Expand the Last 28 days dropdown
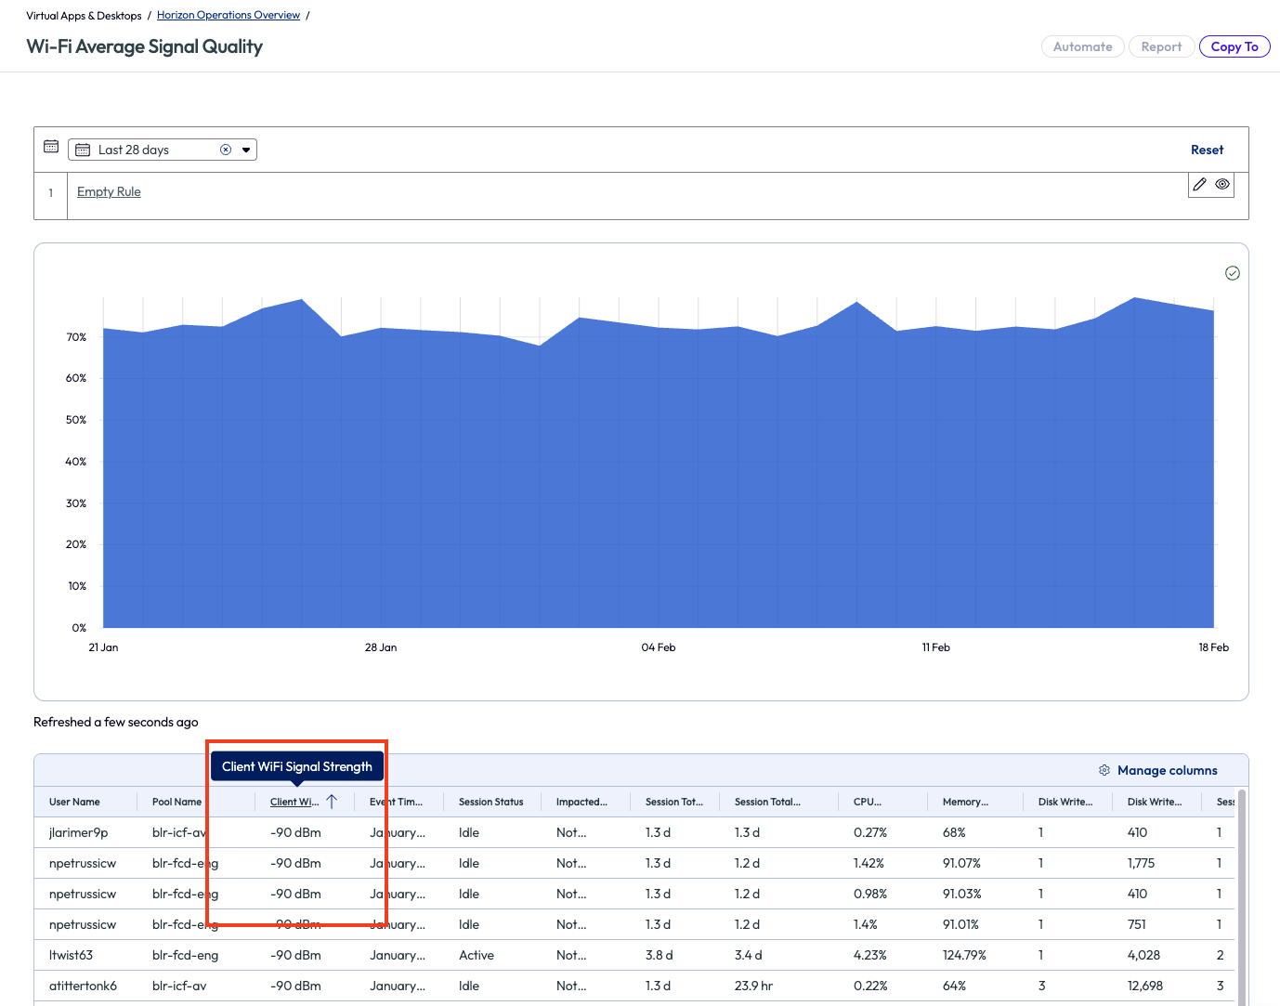 coord(245,149)
